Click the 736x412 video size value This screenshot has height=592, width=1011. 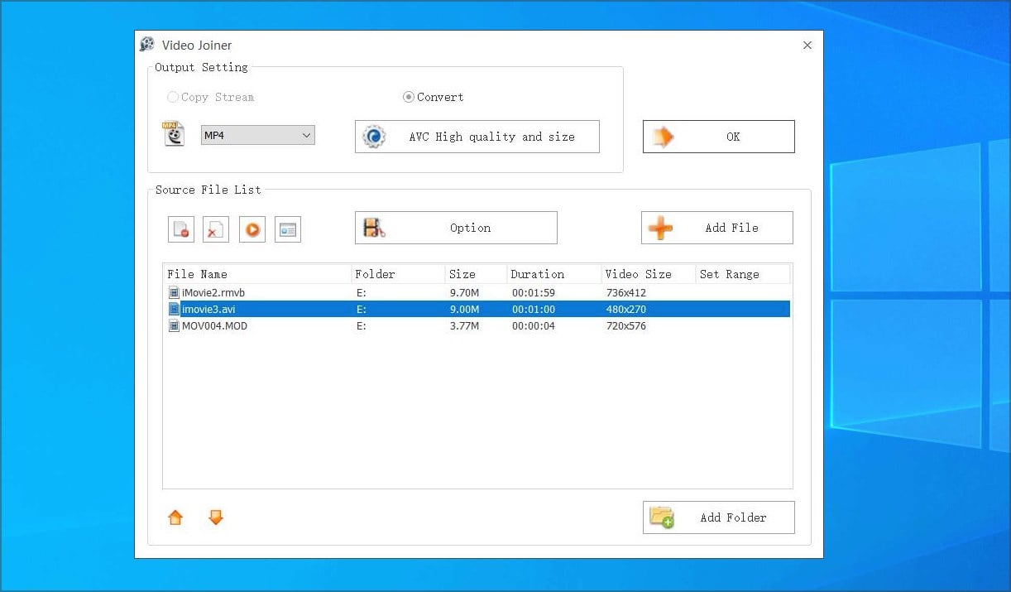(626, 292)
